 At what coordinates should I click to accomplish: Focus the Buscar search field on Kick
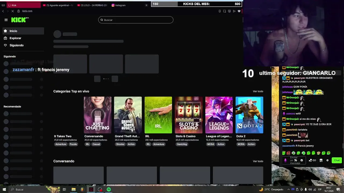136,20
